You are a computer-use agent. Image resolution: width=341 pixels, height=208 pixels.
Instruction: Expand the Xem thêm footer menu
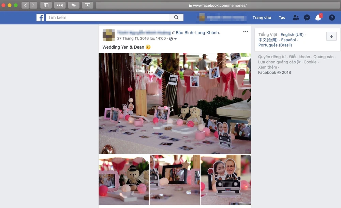click(269, 67)
